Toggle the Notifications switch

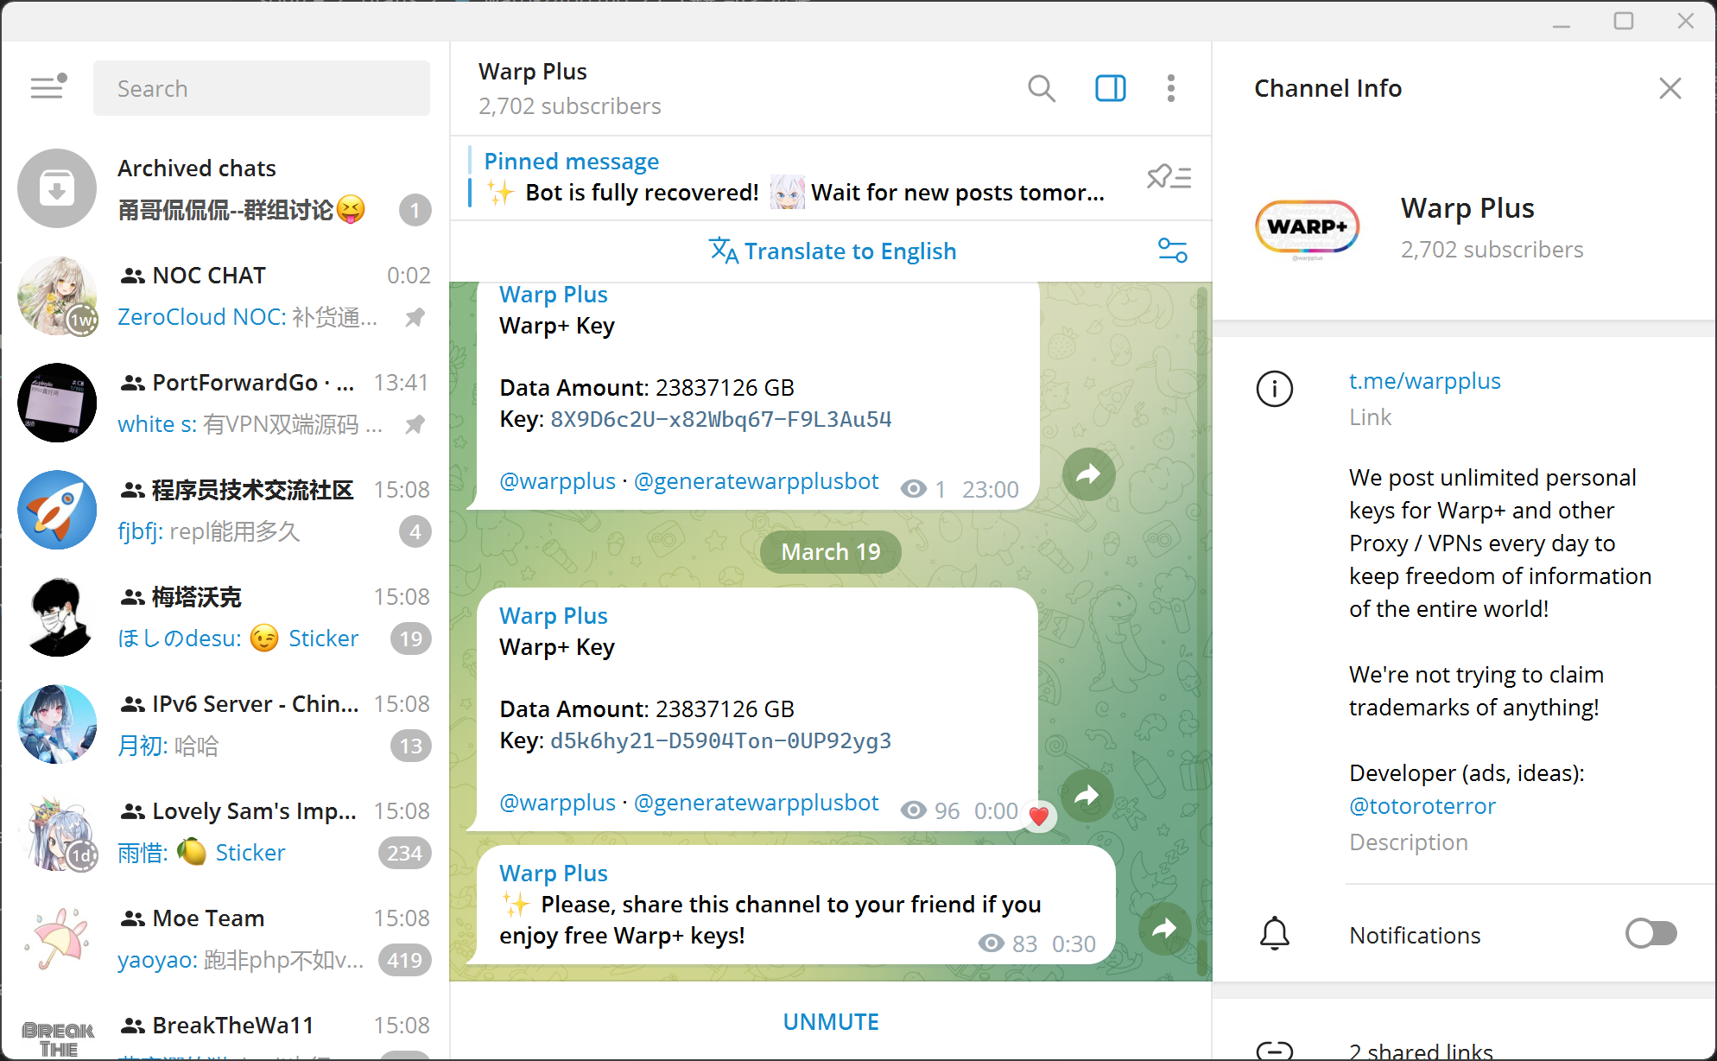pos(1650,934)
